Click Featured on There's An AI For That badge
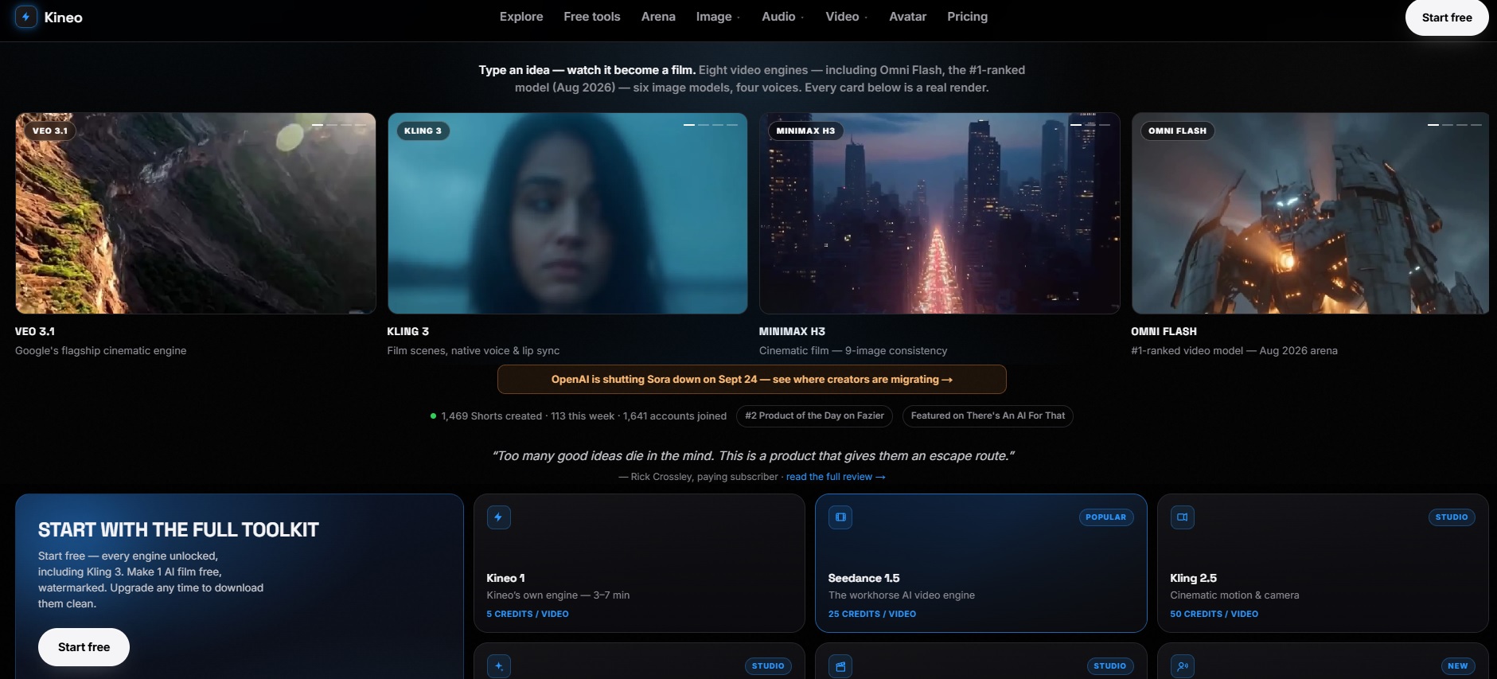 coord(988,416)
